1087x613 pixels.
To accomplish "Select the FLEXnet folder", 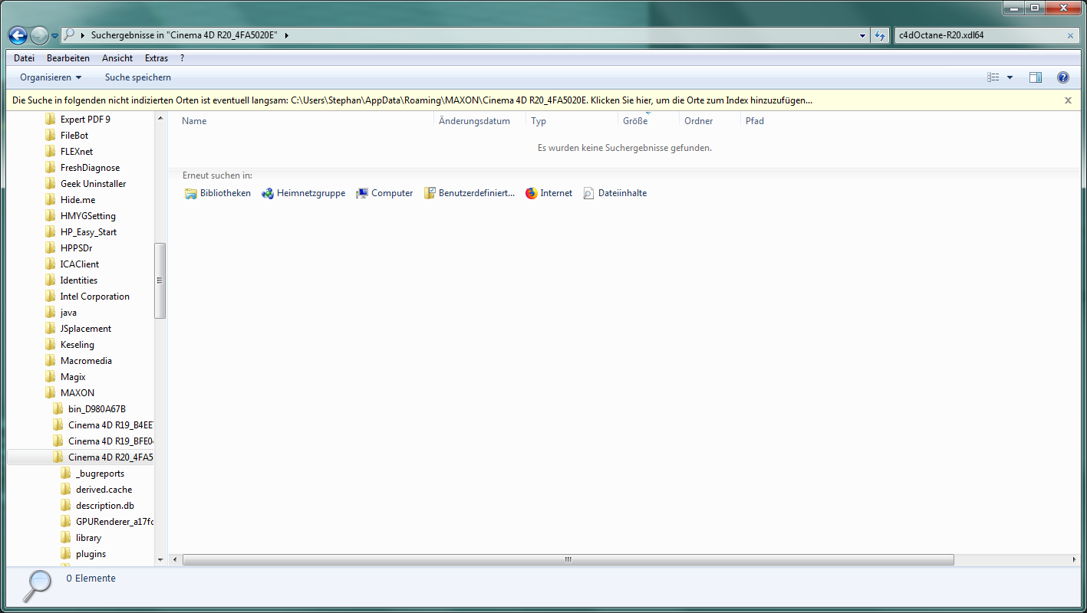I will pos(77,152).
